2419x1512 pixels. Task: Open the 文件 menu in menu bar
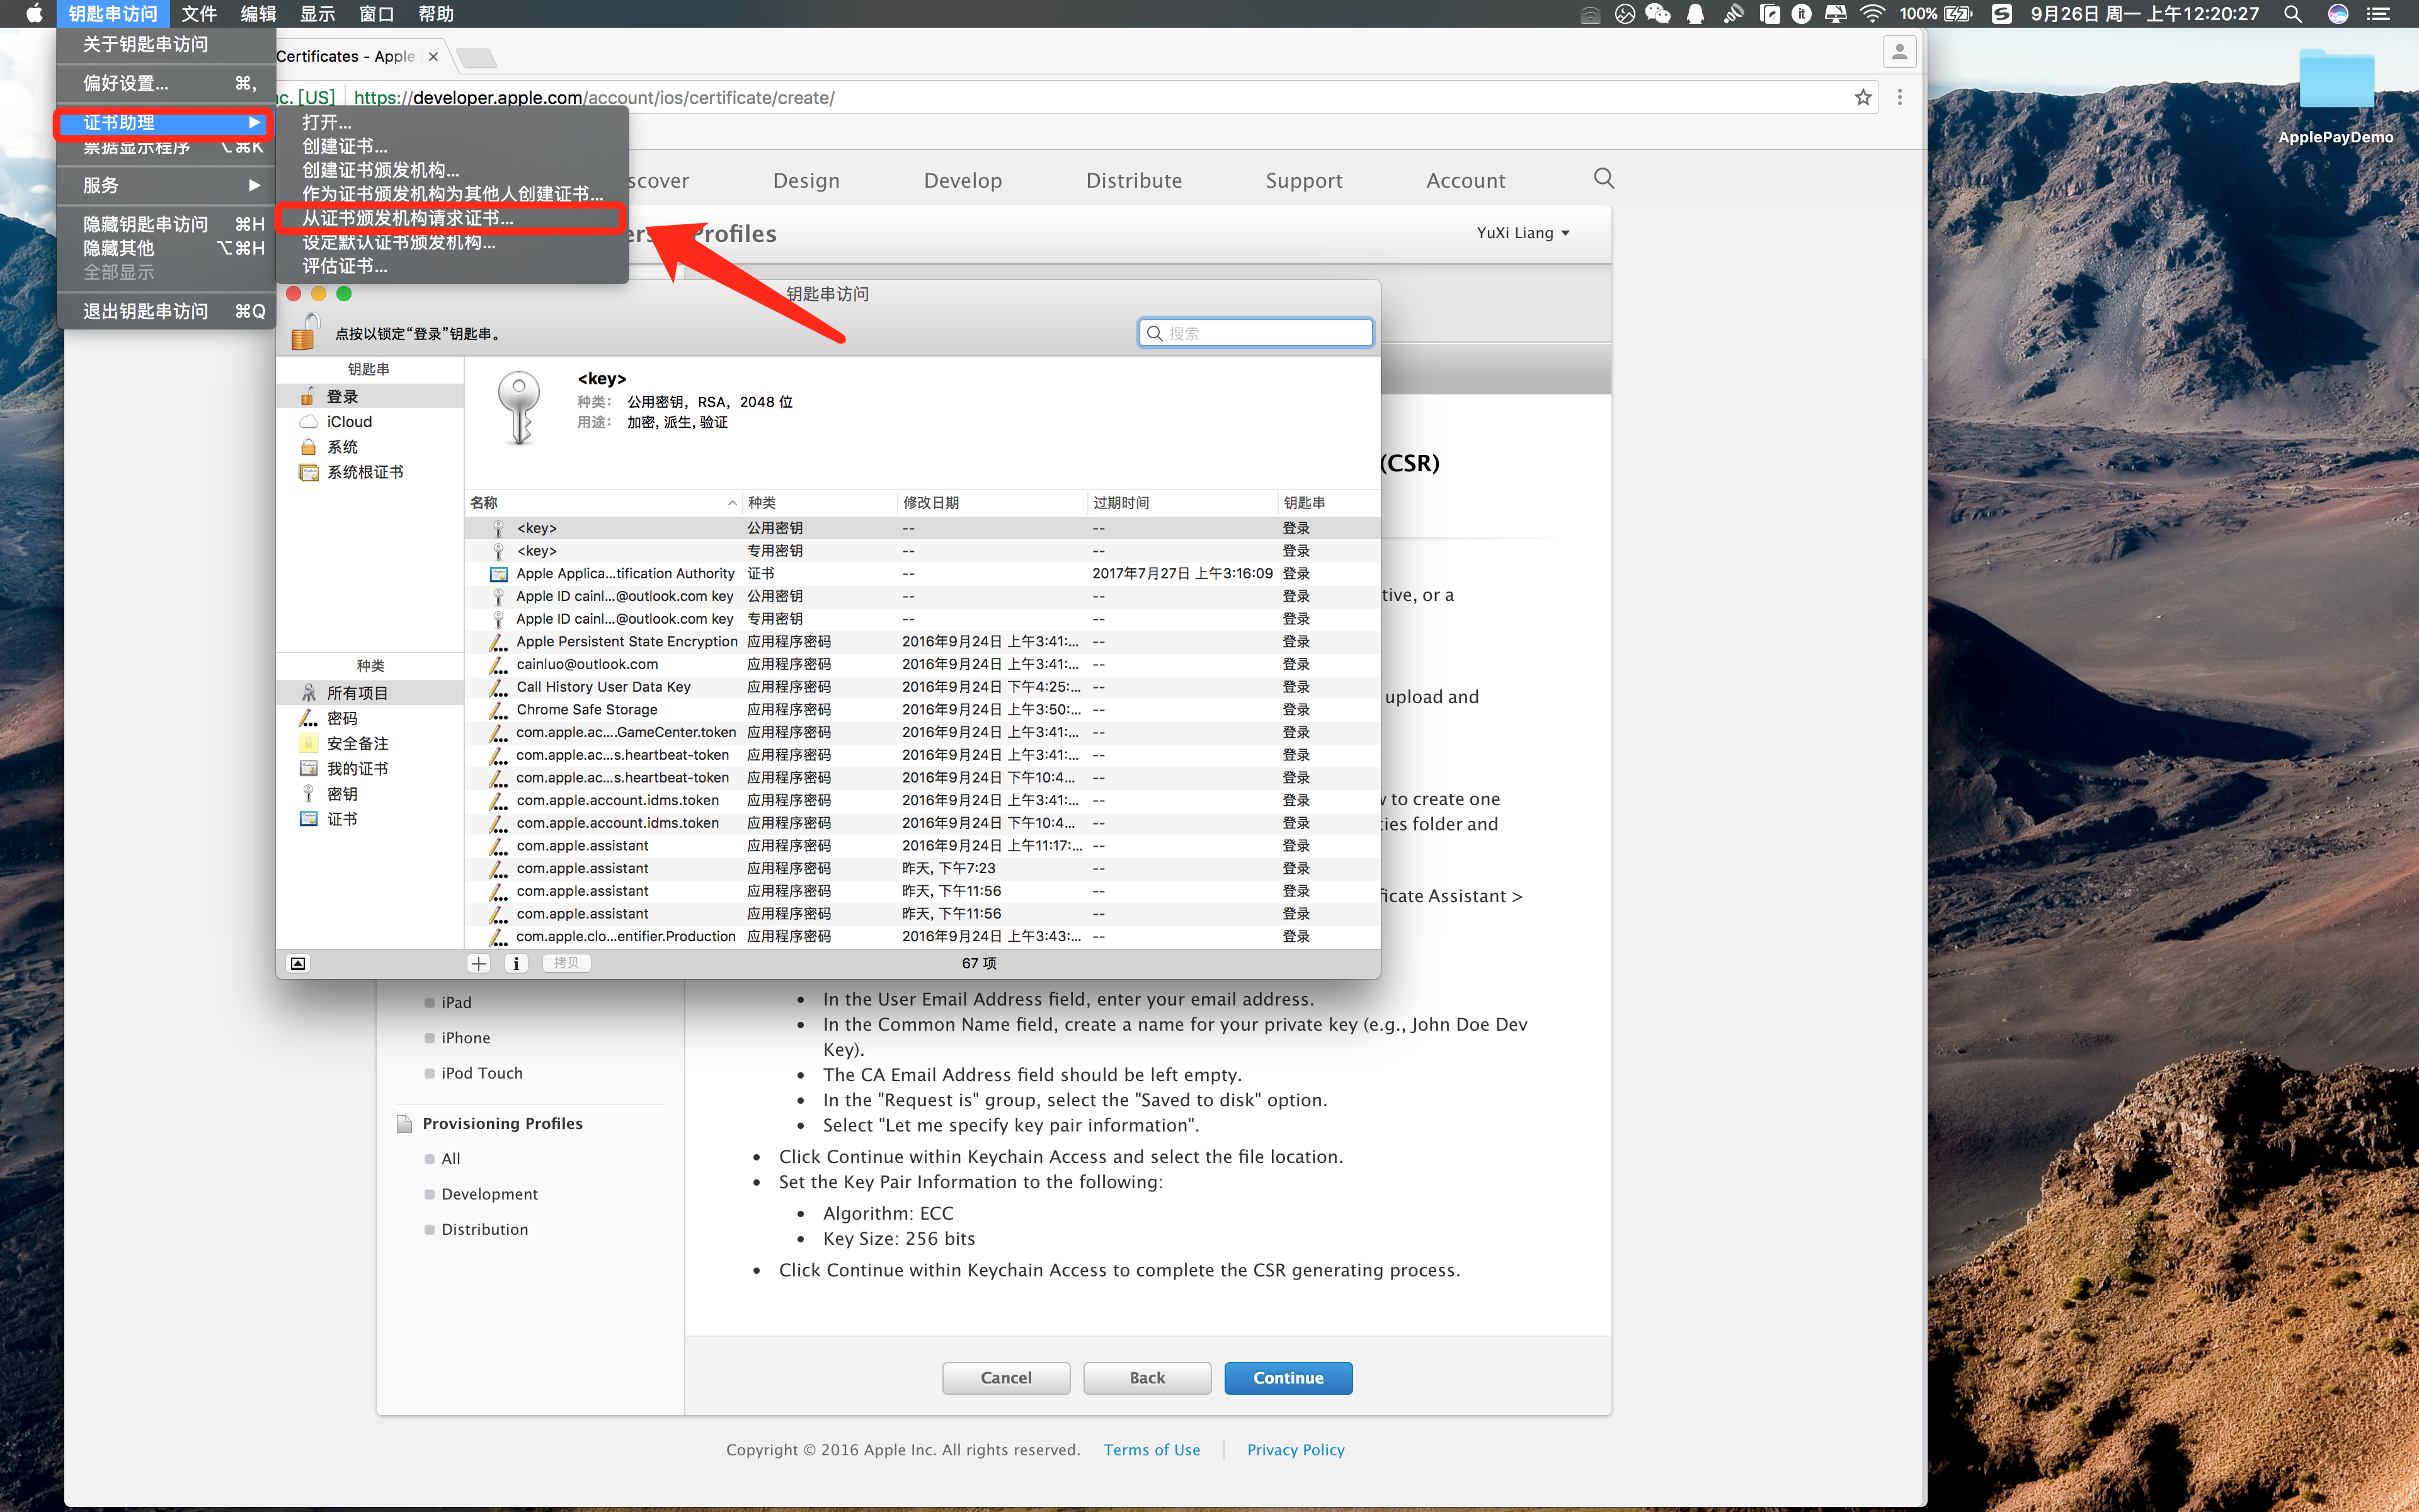[198, 14]
